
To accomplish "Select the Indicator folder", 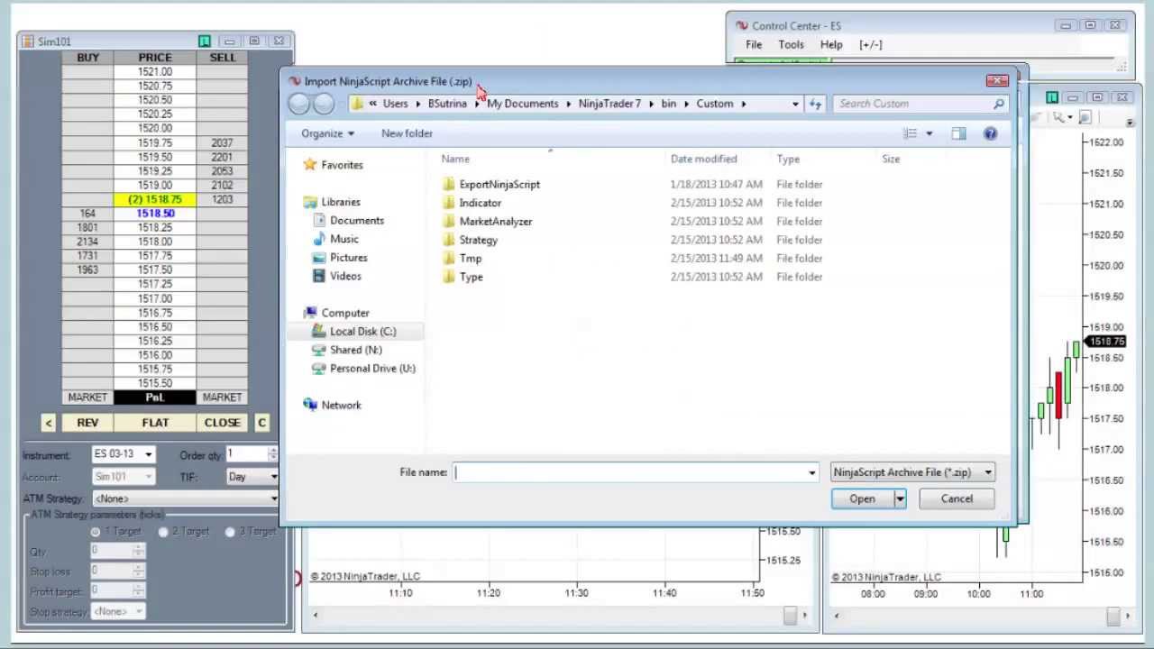I will 480,203.
